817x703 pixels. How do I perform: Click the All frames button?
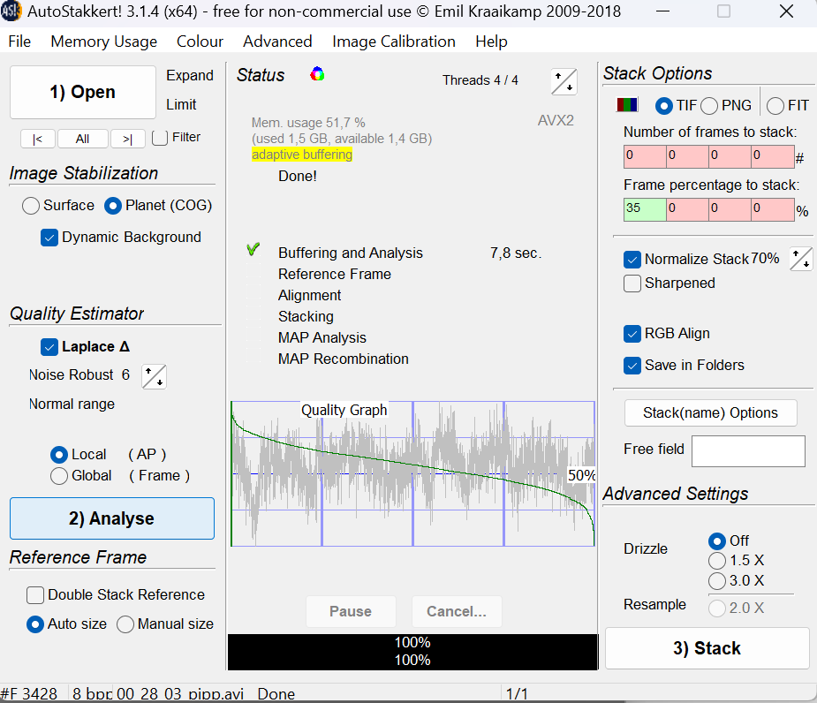tap(83, 140)
